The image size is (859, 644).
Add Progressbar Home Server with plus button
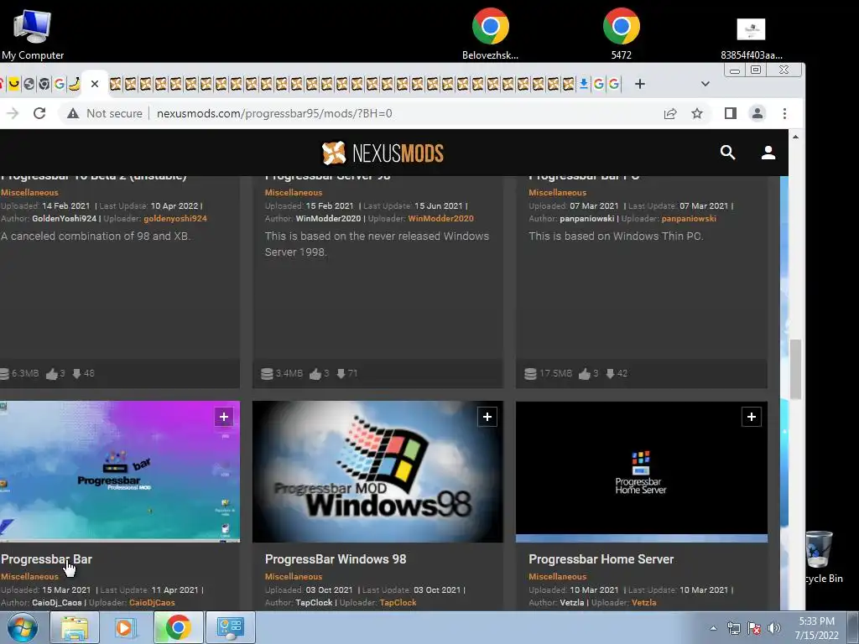751,417
